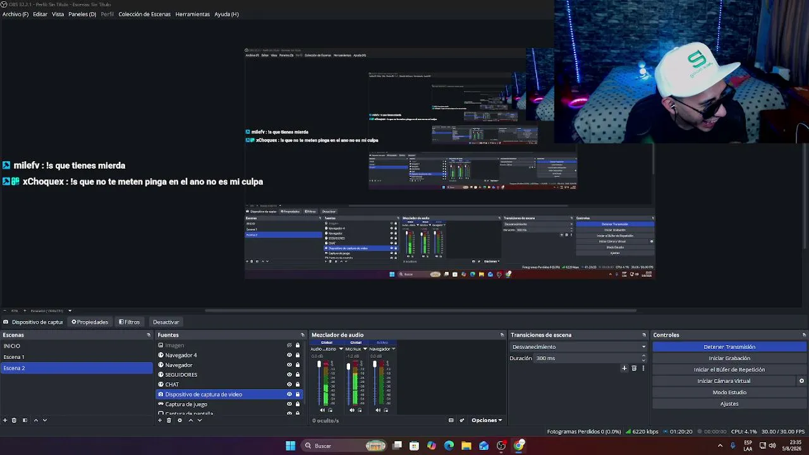Move the selected scene down

coord(45,420)
